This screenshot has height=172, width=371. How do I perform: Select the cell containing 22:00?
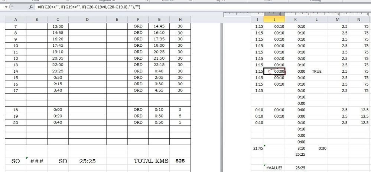tap(58, 64)
